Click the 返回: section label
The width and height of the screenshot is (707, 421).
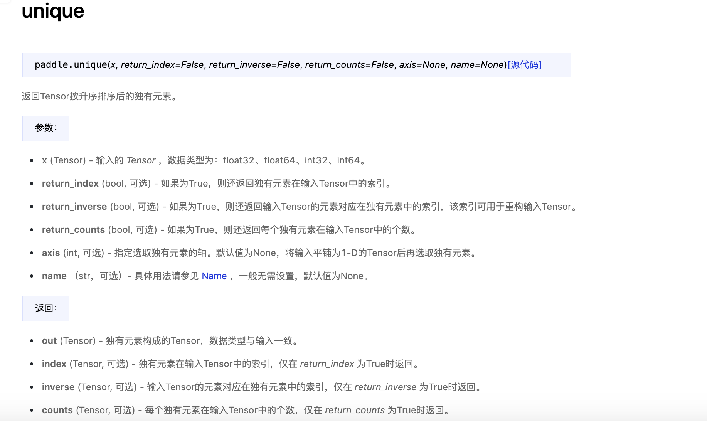(46, 308)
